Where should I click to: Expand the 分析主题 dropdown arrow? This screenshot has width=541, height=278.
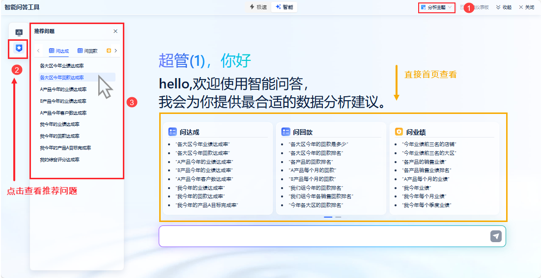tap(450, 7)
